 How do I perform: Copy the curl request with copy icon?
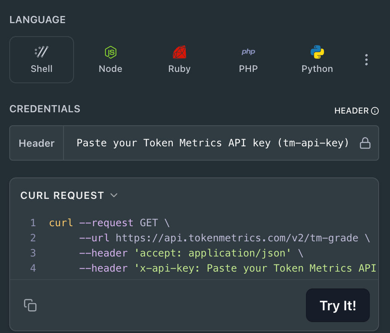coord(30,305)
